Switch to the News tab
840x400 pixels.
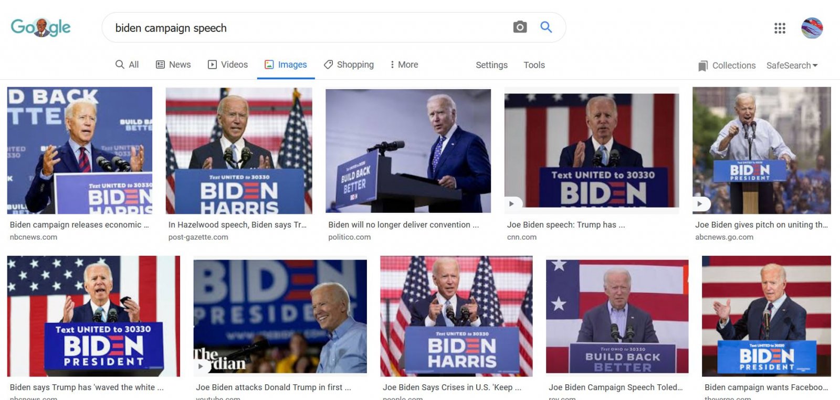173,64
